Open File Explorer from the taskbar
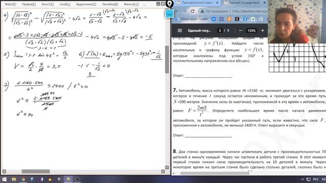326x183 pixels. (14, 179)
